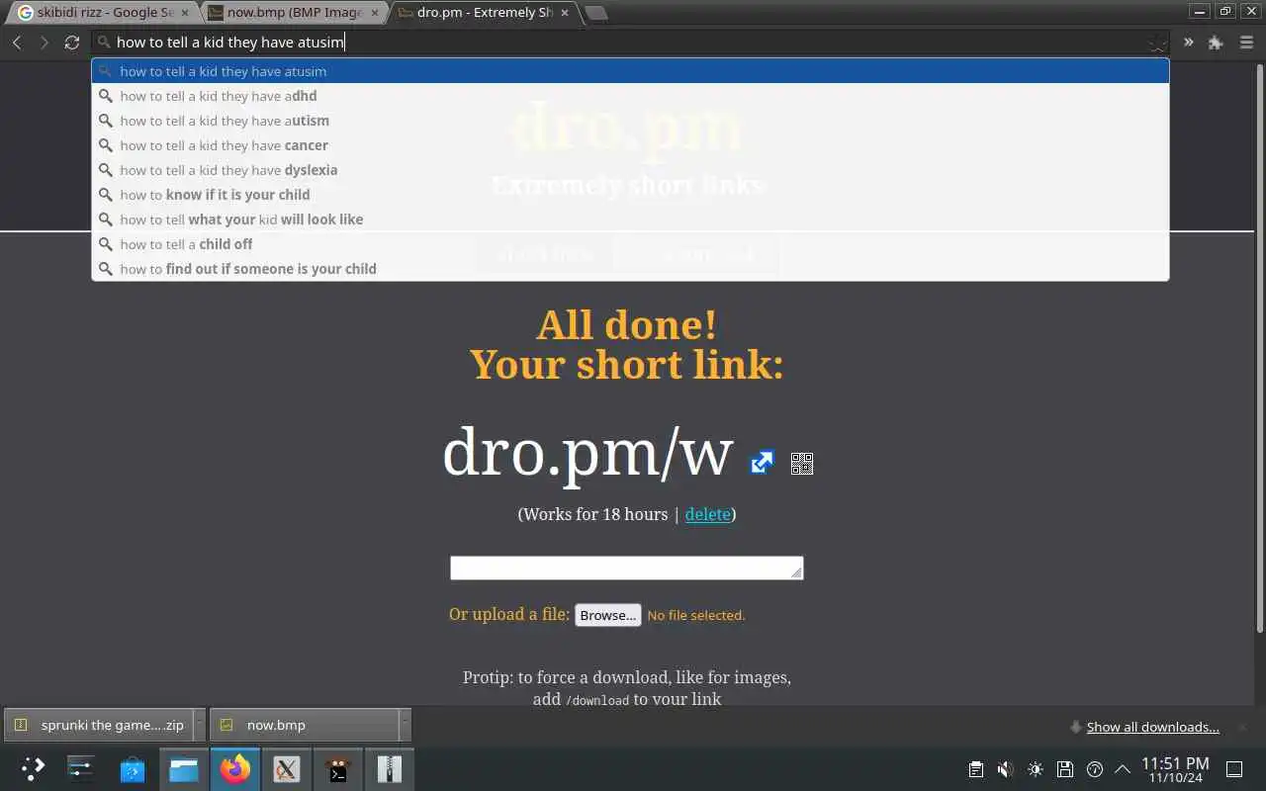Open the terminal taskbar icon

[338, 768]
